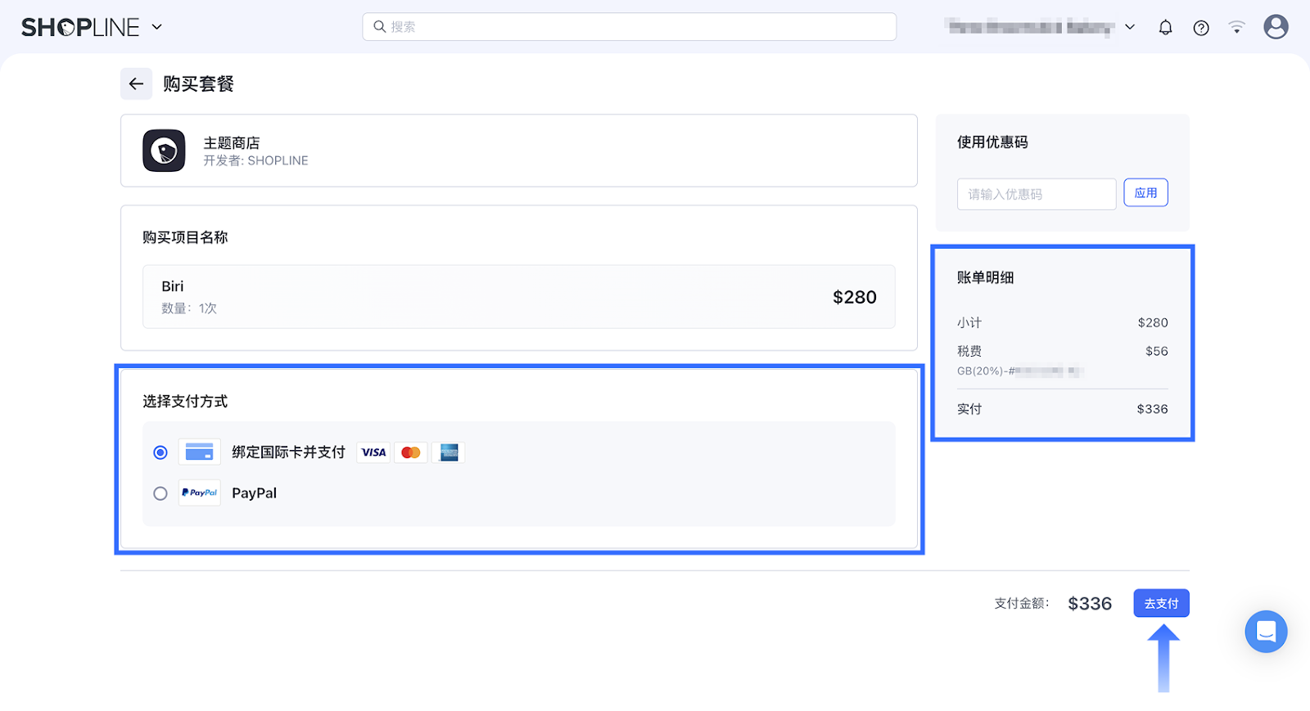
Task: Click the top 搜索 search box
Action: point(629,27)
